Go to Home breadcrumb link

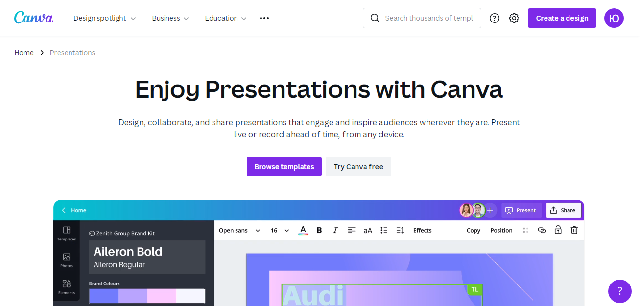click(x=24, y=53)
